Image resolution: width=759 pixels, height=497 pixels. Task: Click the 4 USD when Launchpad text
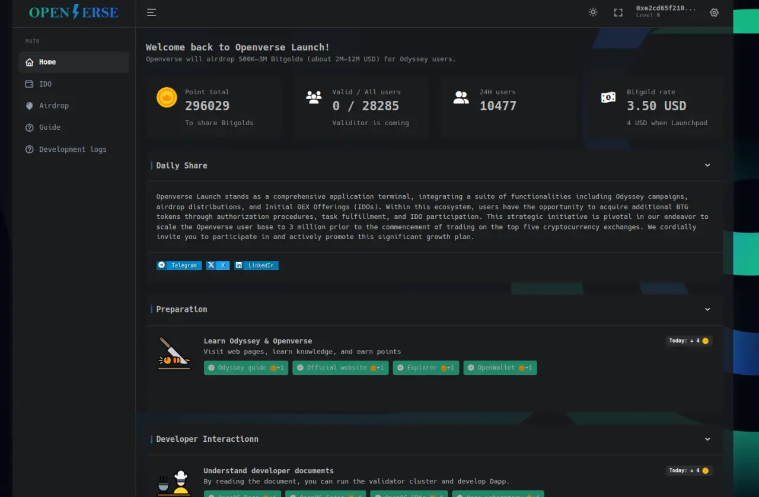click(667, 123)
